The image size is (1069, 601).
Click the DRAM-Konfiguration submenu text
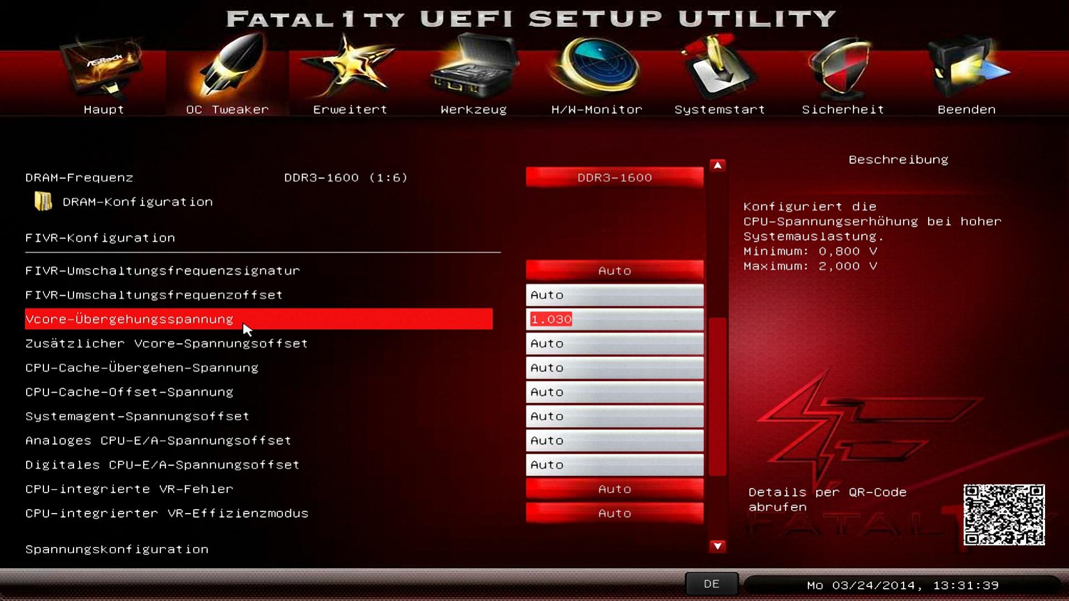click(138, 202)
